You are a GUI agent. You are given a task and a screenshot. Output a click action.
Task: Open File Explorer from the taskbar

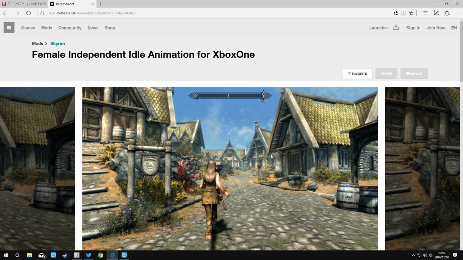click(30, 255)
